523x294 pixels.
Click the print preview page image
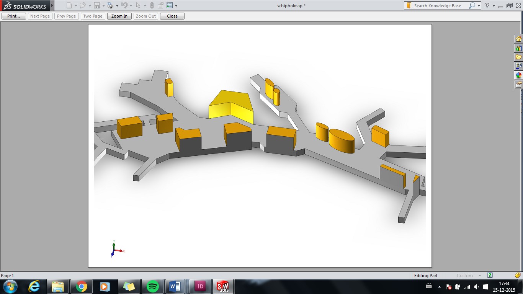click(x=260, y=146)
